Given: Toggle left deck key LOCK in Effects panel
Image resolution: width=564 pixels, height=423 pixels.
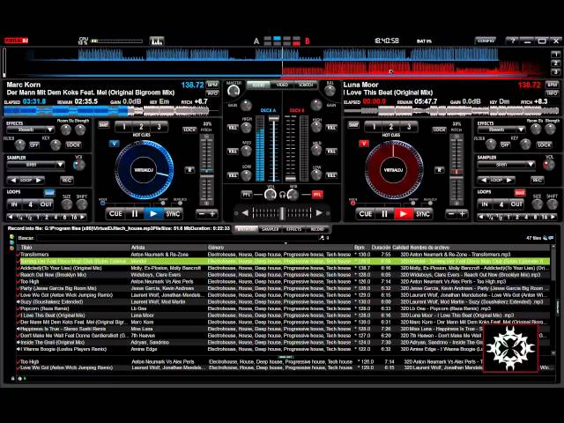Looking at the screenshot, I should pos(73,145).
